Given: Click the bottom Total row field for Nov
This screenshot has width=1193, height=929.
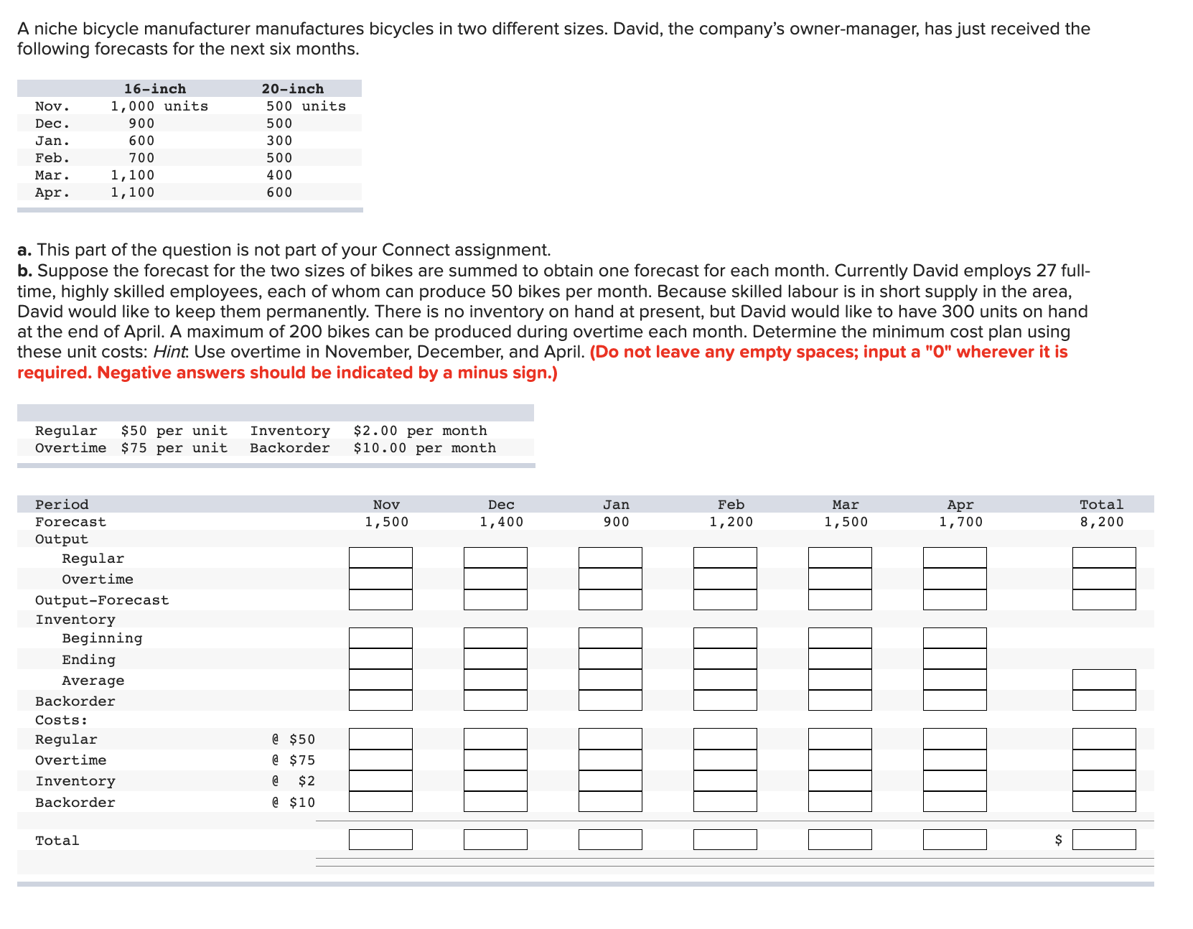Looking at the screenshot, I should coord(380,839).
